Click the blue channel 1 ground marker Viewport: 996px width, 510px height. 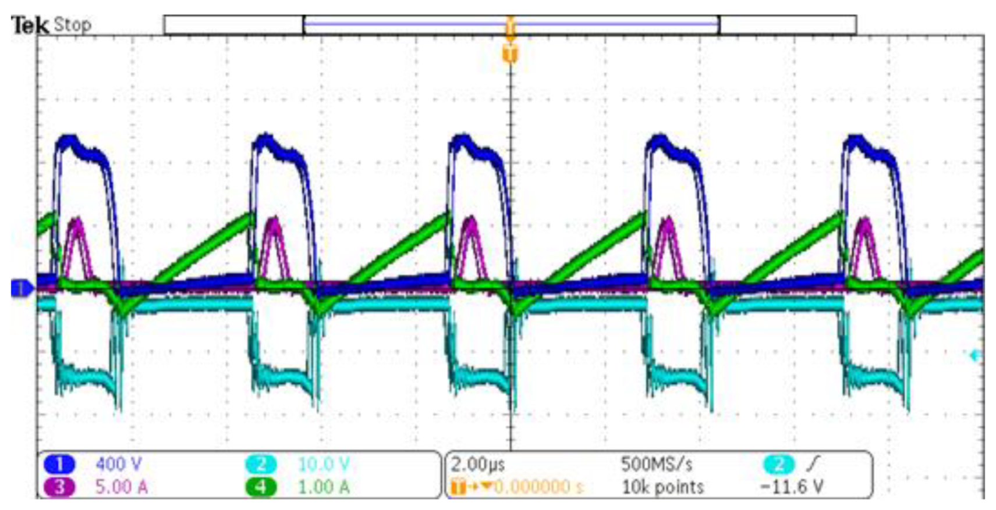pos(22,288)
